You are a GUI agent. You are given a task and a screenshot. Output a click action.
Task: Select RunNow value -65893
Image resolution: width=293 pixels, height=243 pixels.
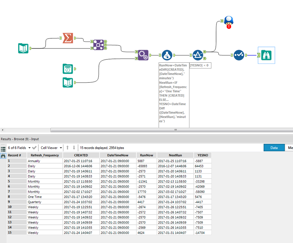point(147,166)
